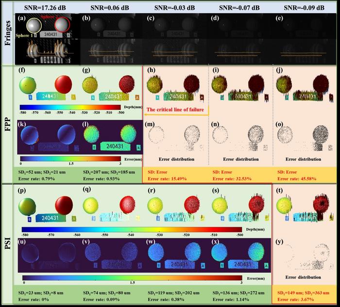Select the PSI row label
Screen dimensions: 340x307
tap(8, 243)
